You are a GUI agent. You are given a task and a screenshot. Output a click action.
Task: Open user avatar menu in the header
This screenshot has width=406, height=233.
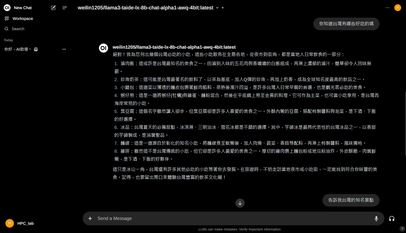[398, 8]
